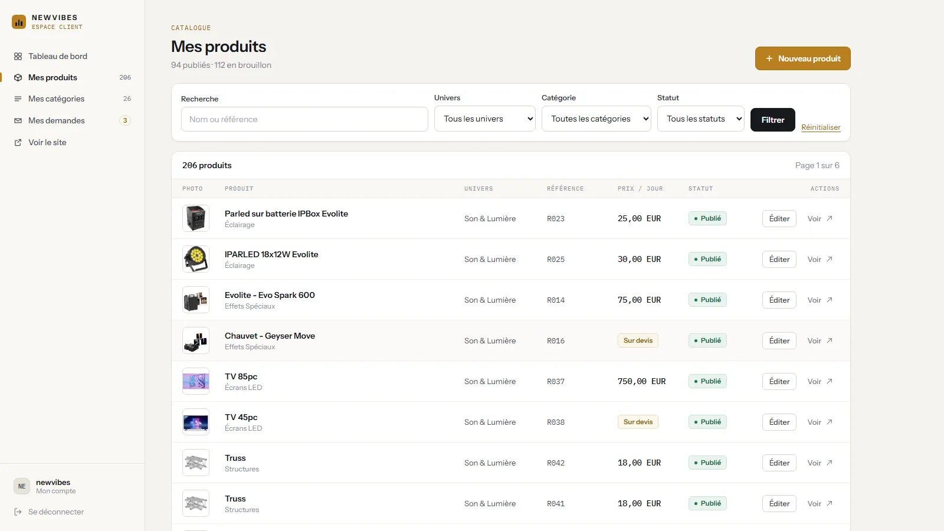944x531 pixels.
Task: Edit the Truss product with reference R042
Action: click(x=779, y=463)
